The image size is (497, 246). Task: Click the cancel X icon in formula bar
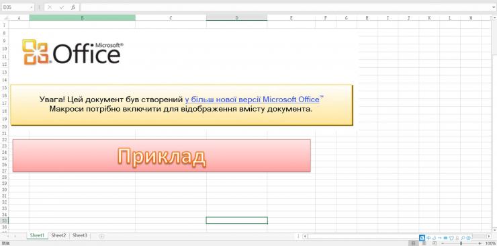pyautogui.click(x=50, y=7)
